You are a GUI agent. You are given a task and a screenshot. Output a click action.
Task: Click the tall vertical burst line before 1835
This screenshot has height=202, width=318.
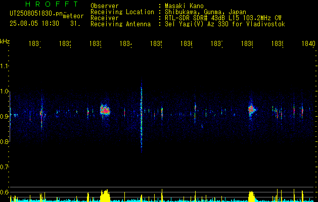pos(142,116)
